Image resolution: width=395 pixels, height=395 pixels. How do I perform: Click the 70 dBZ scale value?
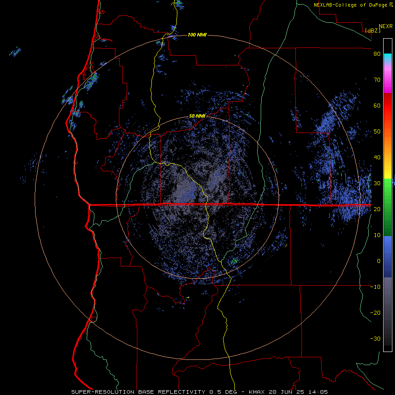377,80
